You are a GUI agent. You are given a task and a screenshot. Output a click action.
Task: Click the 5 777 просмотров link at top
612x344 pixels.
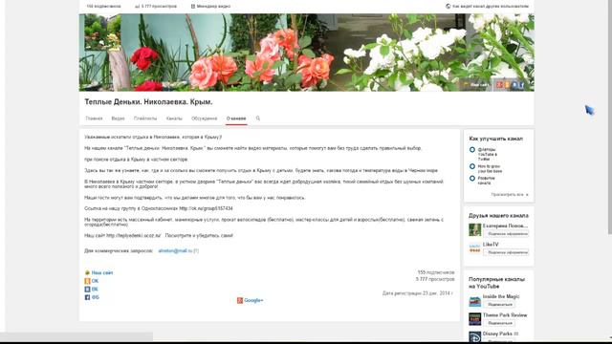(x=159, y=7)
